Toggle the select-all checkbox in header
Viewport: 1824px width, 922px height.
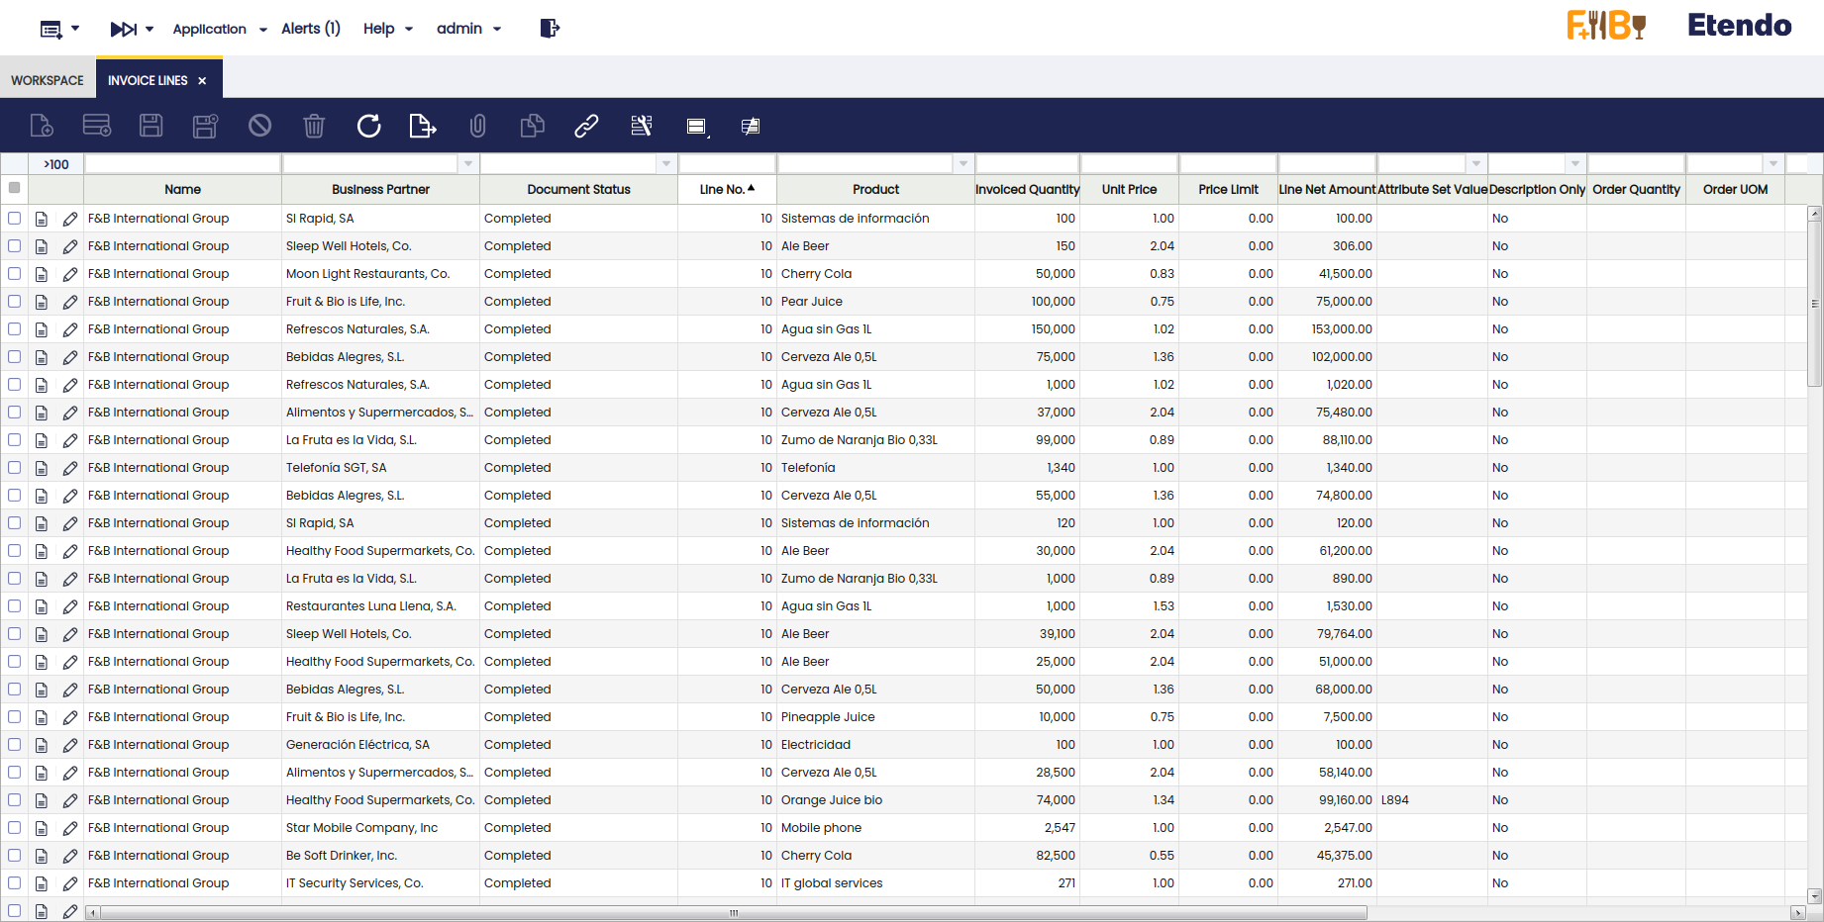pos(14,188)
